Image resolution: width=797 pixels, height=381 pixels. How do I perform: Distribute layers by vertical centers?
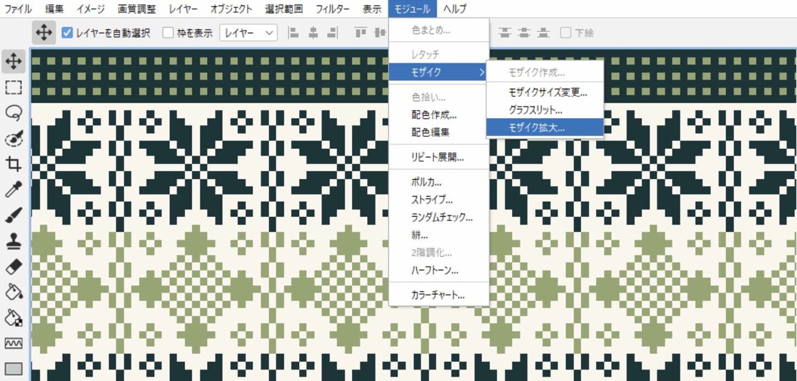pos(524,33)
